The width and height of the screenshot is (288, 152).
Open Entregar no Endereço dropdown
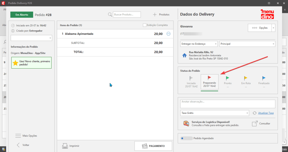click(x=199, y=44)
